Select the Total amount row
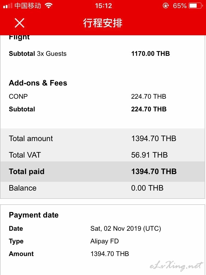 [103, 139]
